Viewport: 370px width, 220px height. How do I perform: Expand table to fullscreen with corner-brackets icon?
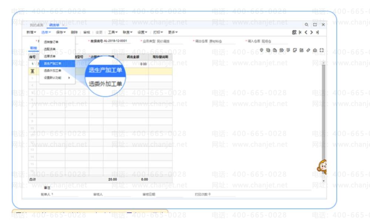[x=322, y=50]
